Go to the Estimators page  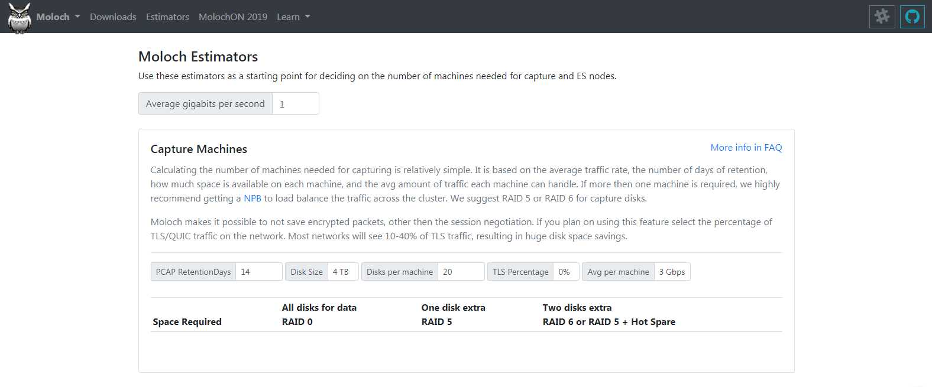[x=167, y=17]
